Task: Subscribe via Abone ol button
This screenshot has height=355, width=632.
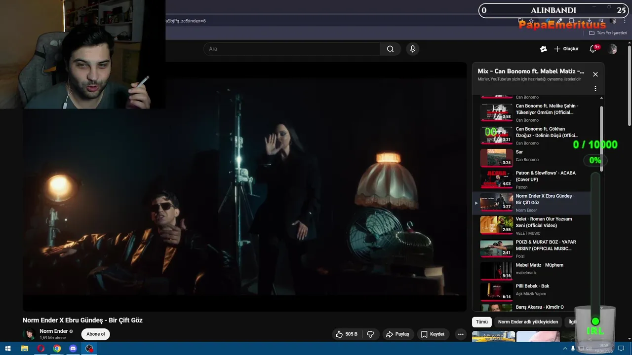Action: pyautogui.click(x=95, y=334)
